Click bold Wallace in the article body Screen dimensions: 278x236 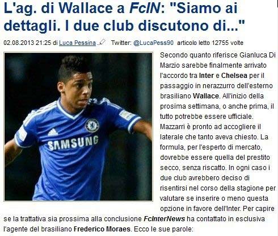tap(206, 96)
